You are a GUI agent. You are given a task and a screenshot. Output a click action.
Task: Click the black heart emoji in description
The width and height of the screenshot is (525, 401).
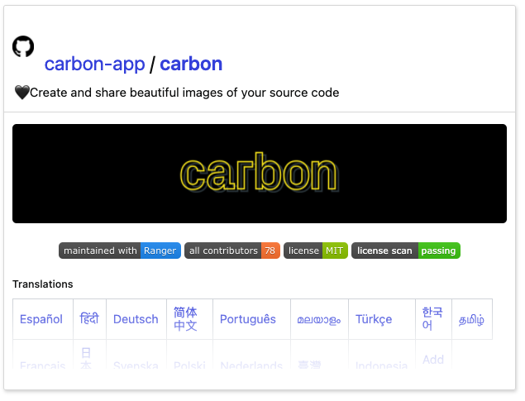tap(22, 93)
